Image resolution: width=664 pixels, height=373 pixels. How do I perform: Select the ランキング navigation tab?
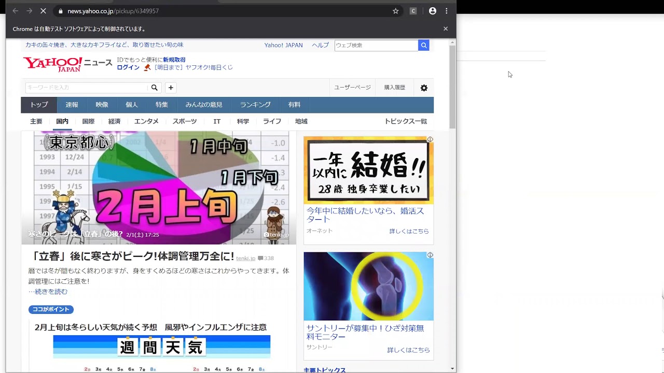(255, 105)
